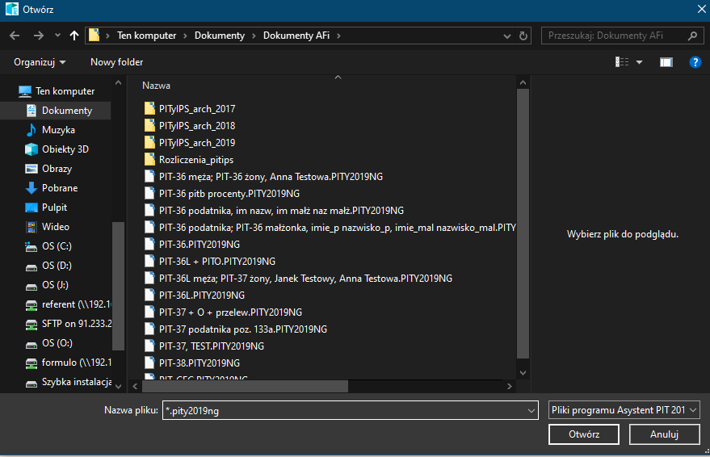Click the Back navigation arrow
Viewport: 710px width, 457px height.
[14, 36]
